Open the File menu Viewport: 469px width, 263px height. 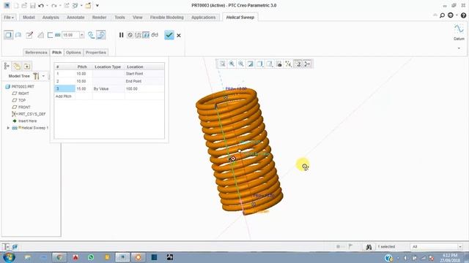9,18
